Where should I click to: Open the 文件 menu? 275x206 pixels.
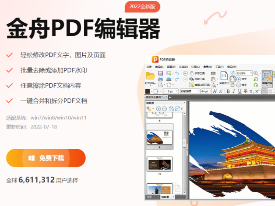pyautogui.click(x=149, y=67)
